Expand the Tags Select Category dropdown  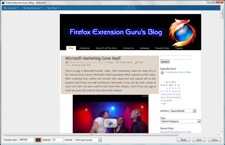click(x=180, y=121)
